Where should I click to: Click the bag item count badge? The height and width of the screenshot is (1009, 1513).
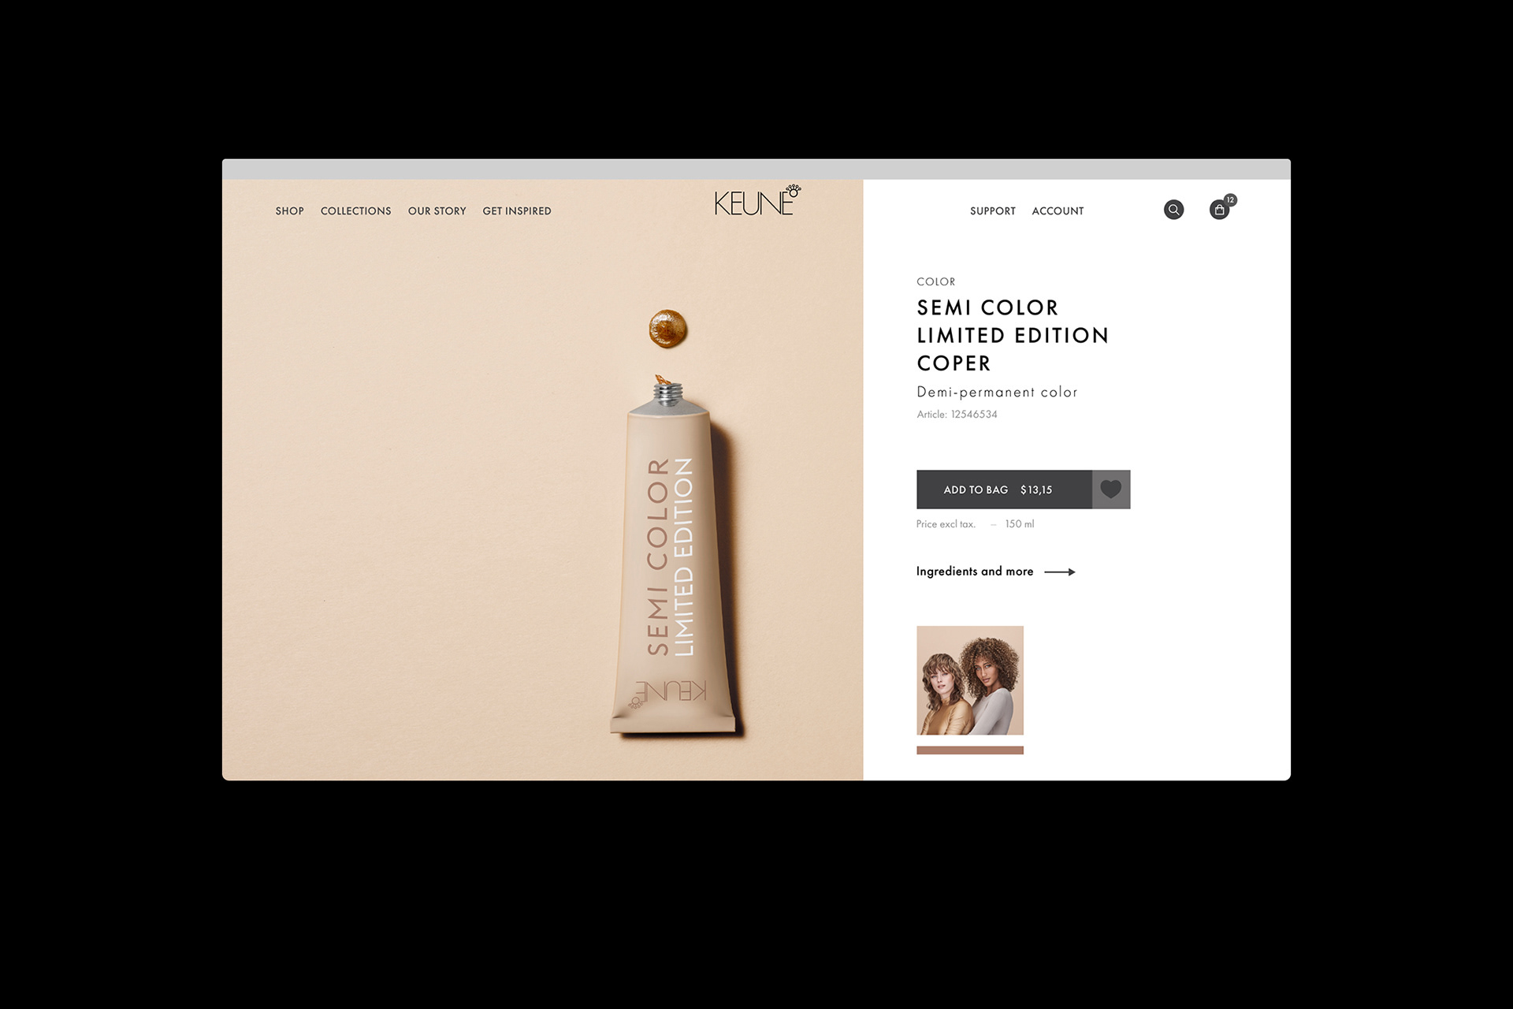[1230, 200]
